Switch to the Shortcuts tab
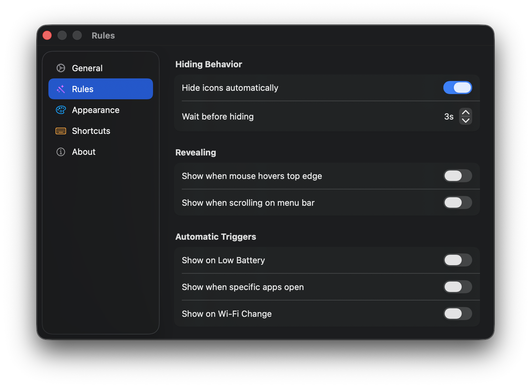This screenshot has height=388, width=531. click(91, 131)
